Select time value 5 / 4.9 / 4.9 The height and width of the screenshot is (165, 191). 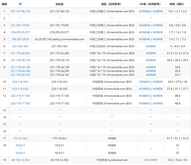[178, 46]
